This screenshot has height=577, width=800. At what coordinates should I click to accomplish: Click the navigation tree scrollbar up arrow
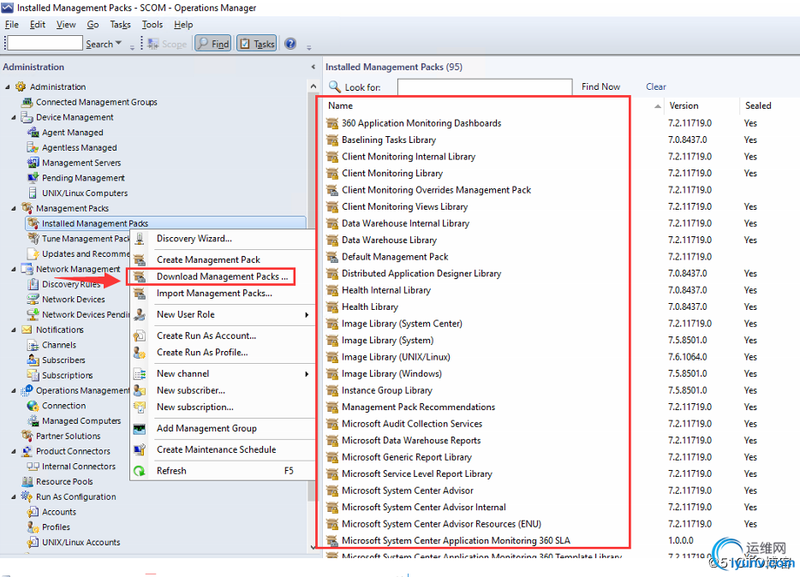313,86
